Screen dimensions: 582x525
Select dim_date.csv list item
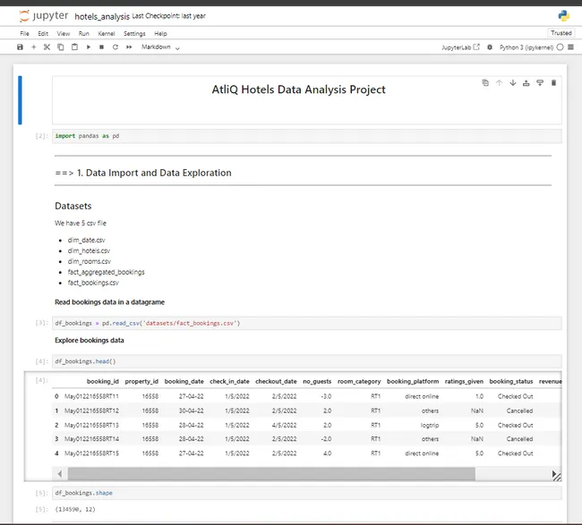click(87, 240)
